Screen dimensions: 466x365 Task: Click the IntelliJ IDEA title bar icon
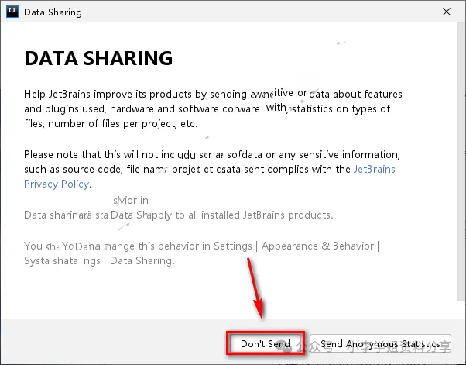[x=12, y=12]
